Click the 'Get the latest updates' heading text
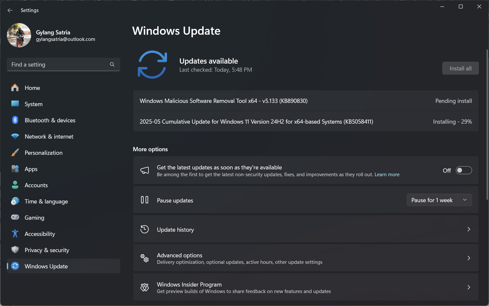The height and width of the screenshot is (306, 489). 219,167
